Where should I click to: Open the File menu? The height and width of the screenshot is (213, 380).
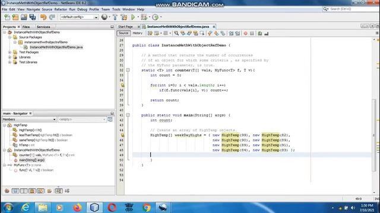tap(4, 9)
